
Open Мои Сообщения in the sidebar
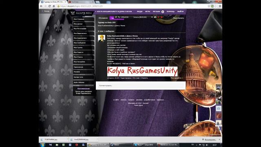(84, 43)
